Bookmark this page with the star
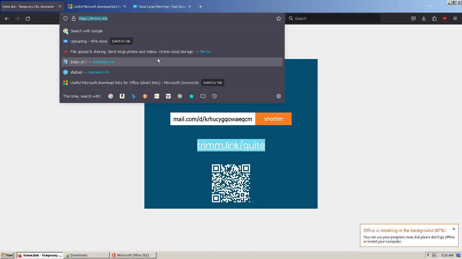 pos(279,18)
